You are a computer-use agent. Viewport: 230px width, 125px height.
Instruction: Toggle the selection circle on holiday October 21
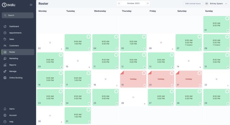200,73
